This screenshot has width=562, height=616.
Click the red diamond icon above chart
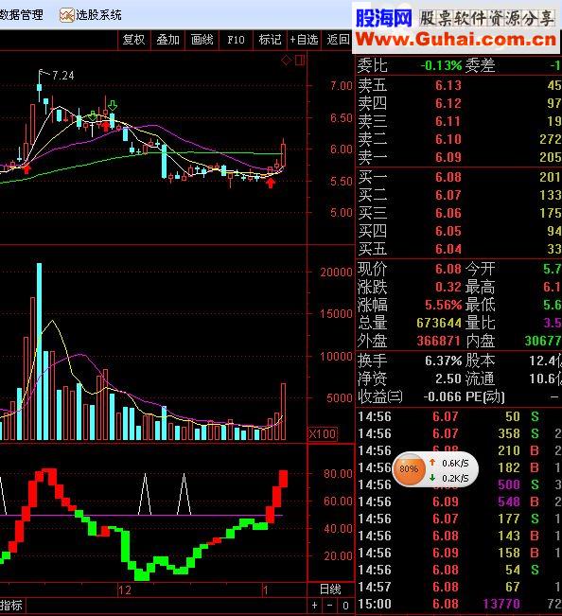286,61
